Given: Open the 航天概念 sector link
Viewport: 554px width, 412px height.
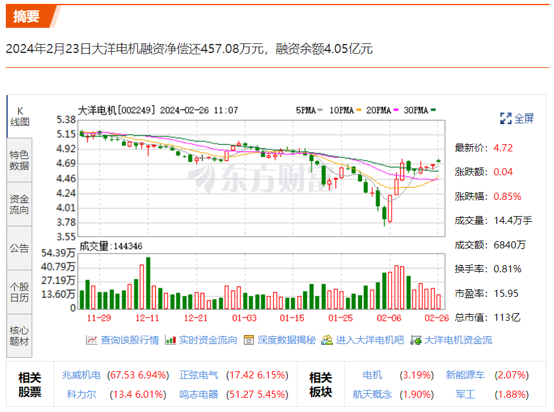Looking at the screenshot, I should pos(372,394).
